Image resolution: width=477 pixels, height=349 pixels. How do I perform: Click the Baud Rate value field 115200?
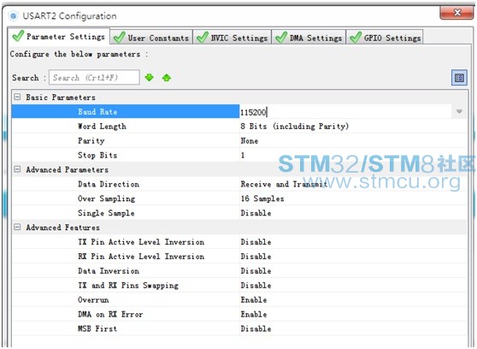pos(345,112)
